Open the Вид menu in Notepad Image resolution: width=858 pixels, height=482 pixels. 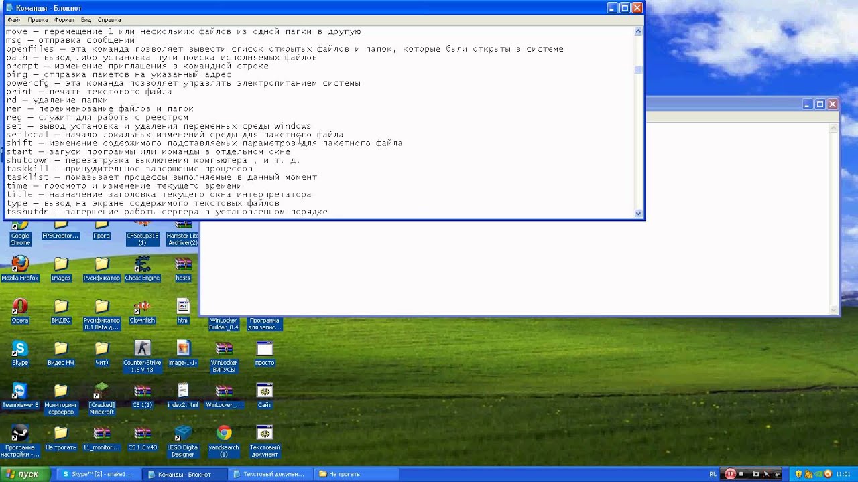tap(86, 20)
